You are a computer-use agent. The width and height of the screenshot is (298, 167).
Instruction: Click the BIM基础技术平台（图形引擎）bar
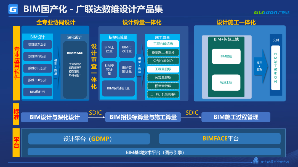tap(154, 152)
